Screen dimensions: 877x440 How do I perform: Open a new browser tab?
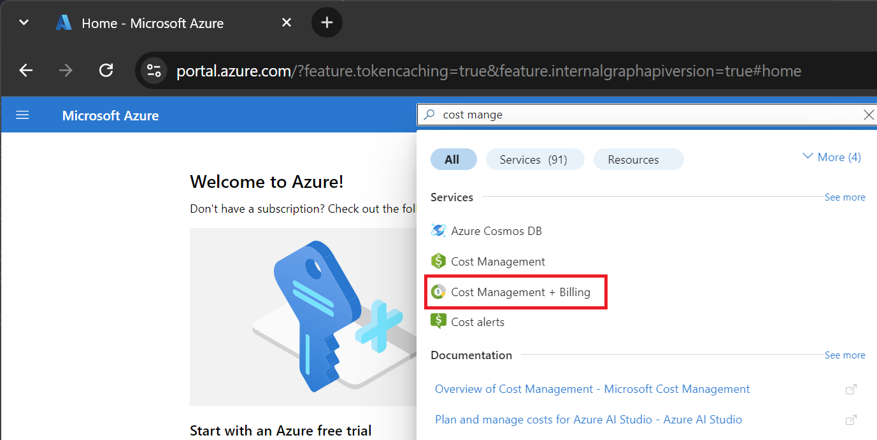pos(327,23)
